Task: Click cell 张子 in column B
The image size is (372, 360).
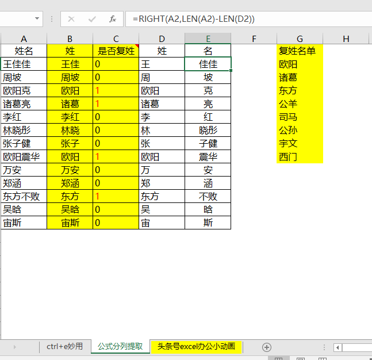Action: coord(70,143)
